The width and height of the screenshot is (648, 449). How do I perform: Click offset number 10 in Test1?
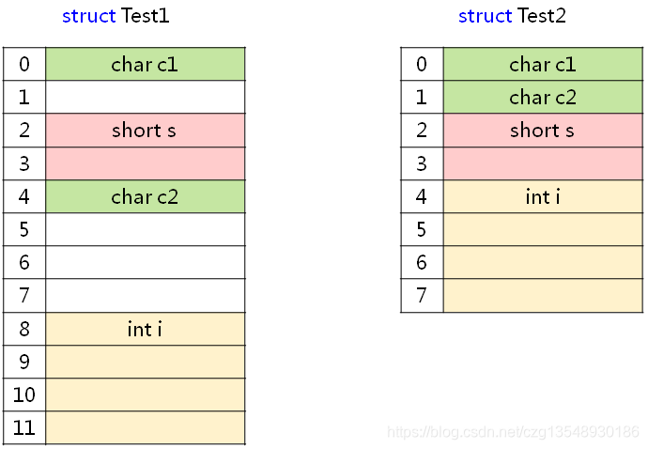click(x=24, y=395)
